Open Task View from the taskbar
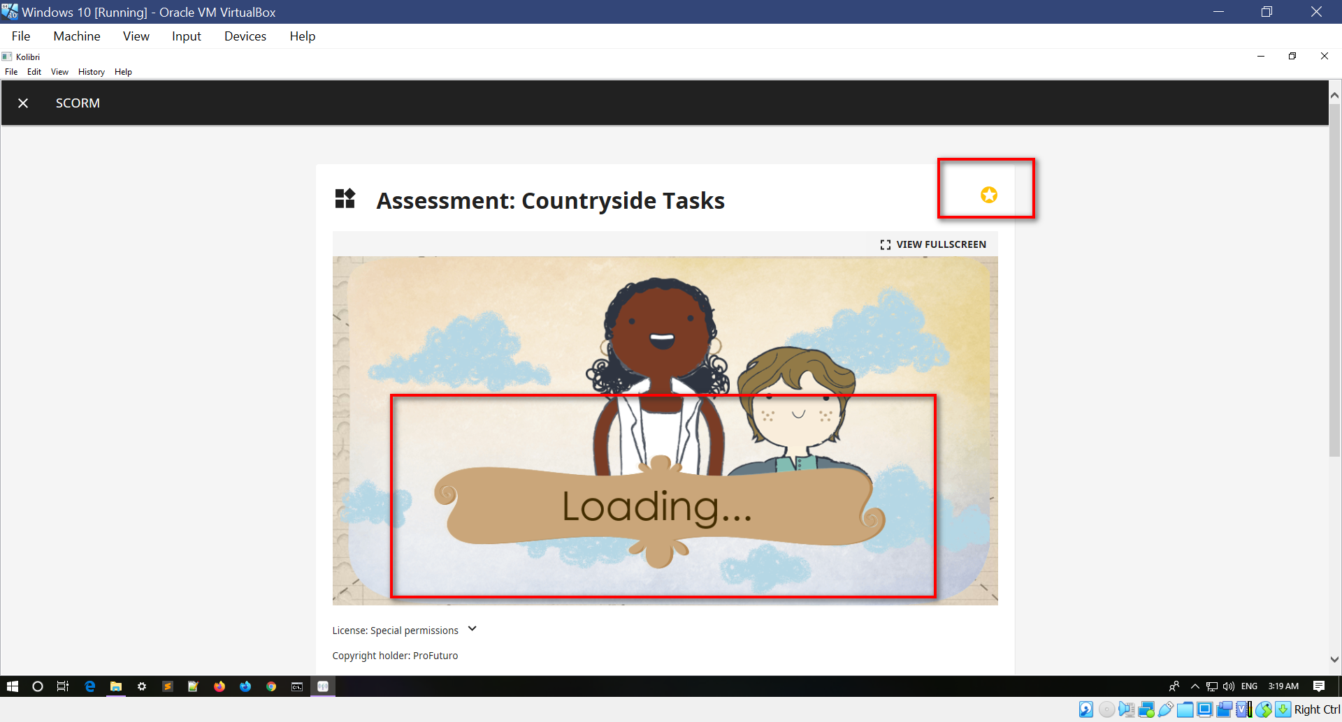This screenshot has width=1342, height=722. 63,686
